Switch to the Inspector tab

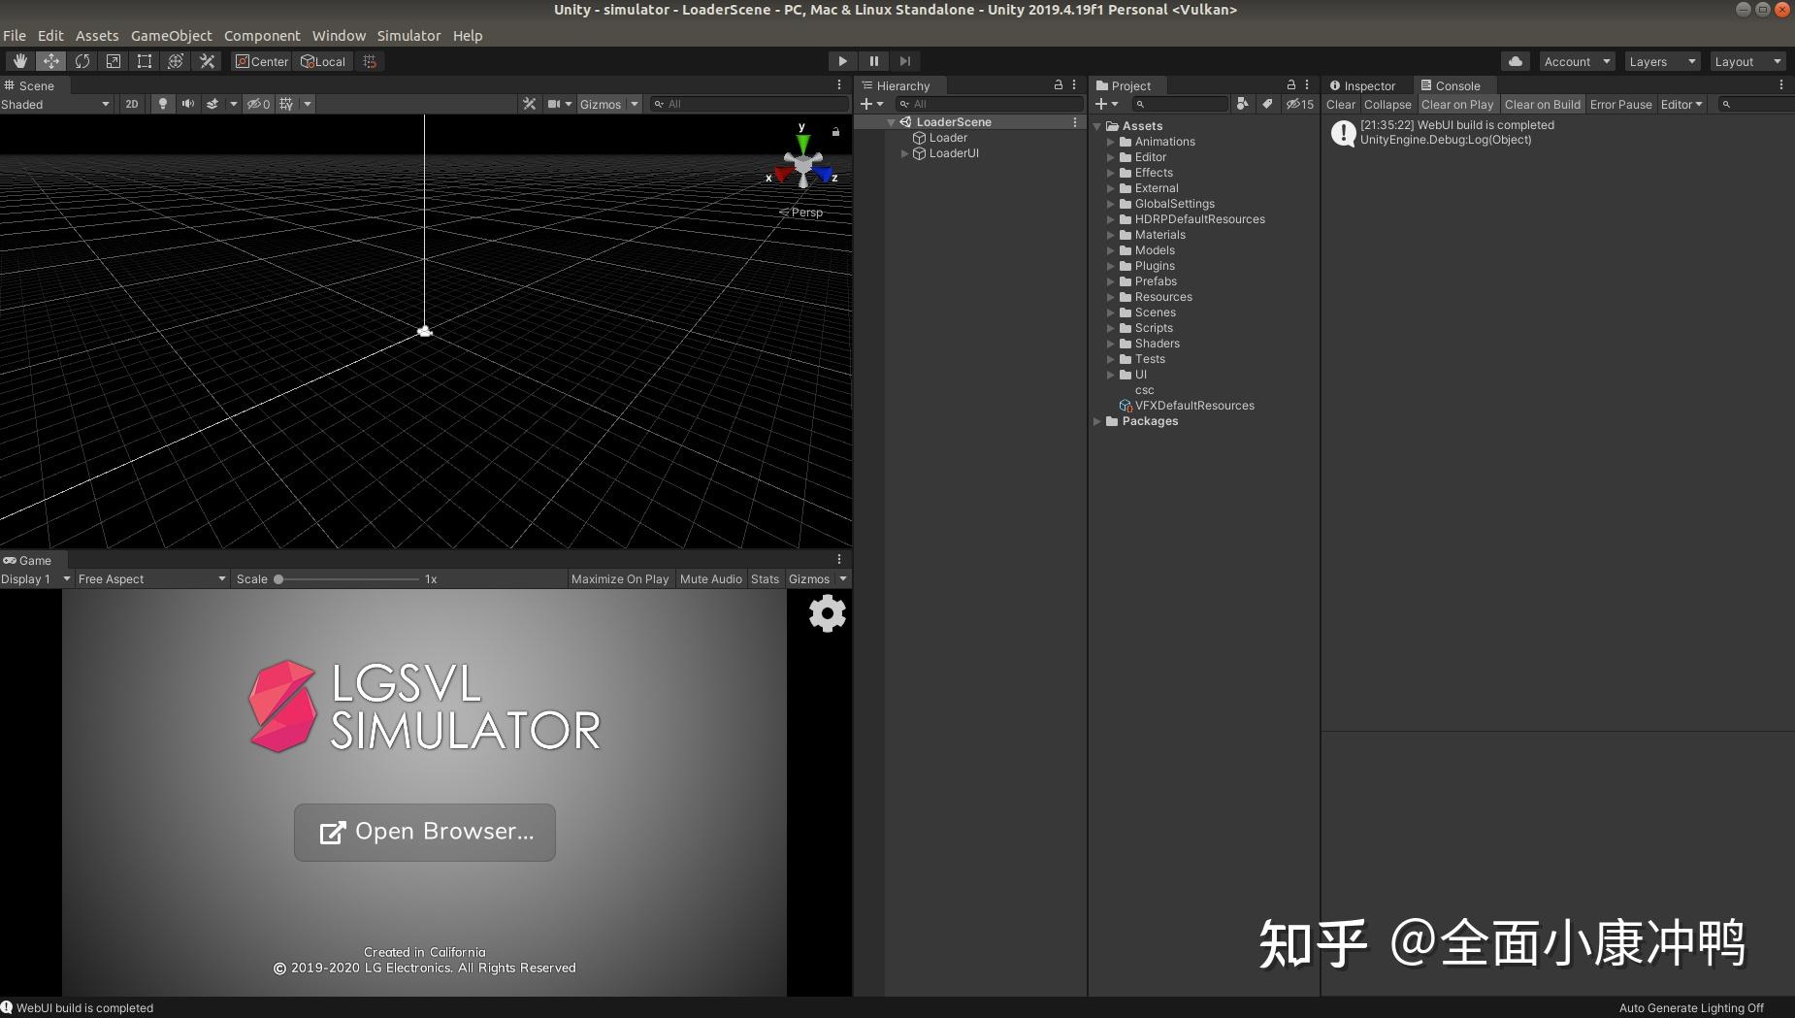click(1364, 85)
